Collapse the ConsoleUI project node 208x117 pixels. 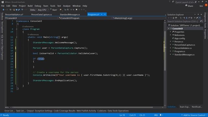[x=169, y=29]
